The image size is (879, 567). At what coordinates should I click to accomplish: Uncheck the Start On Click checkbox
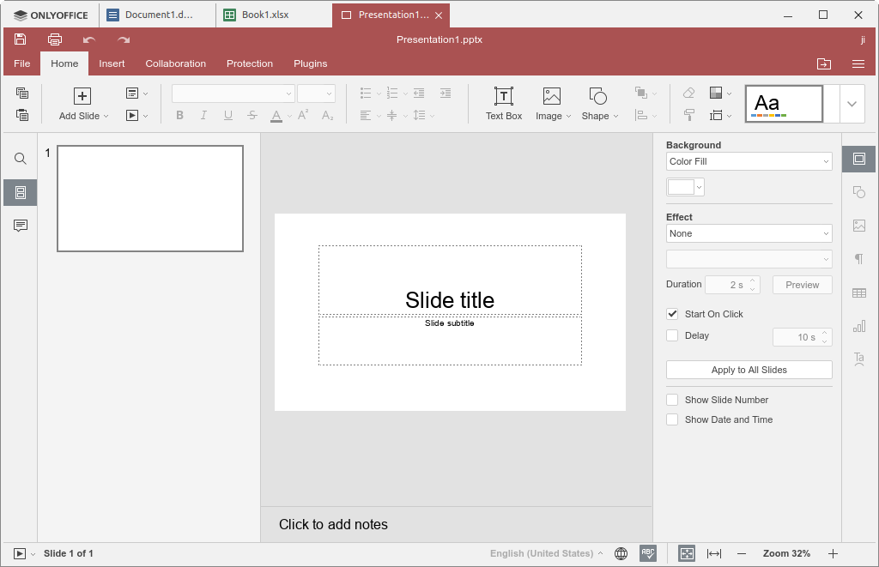coord(673,314)
